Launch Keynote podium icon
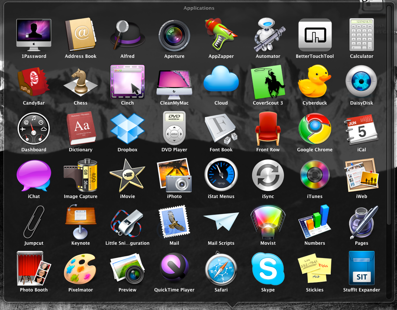 pyautogui.click(x=81, y=222)
